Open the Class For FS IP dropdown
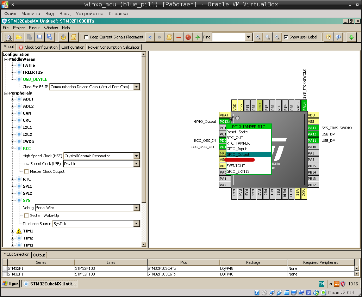 136,87
